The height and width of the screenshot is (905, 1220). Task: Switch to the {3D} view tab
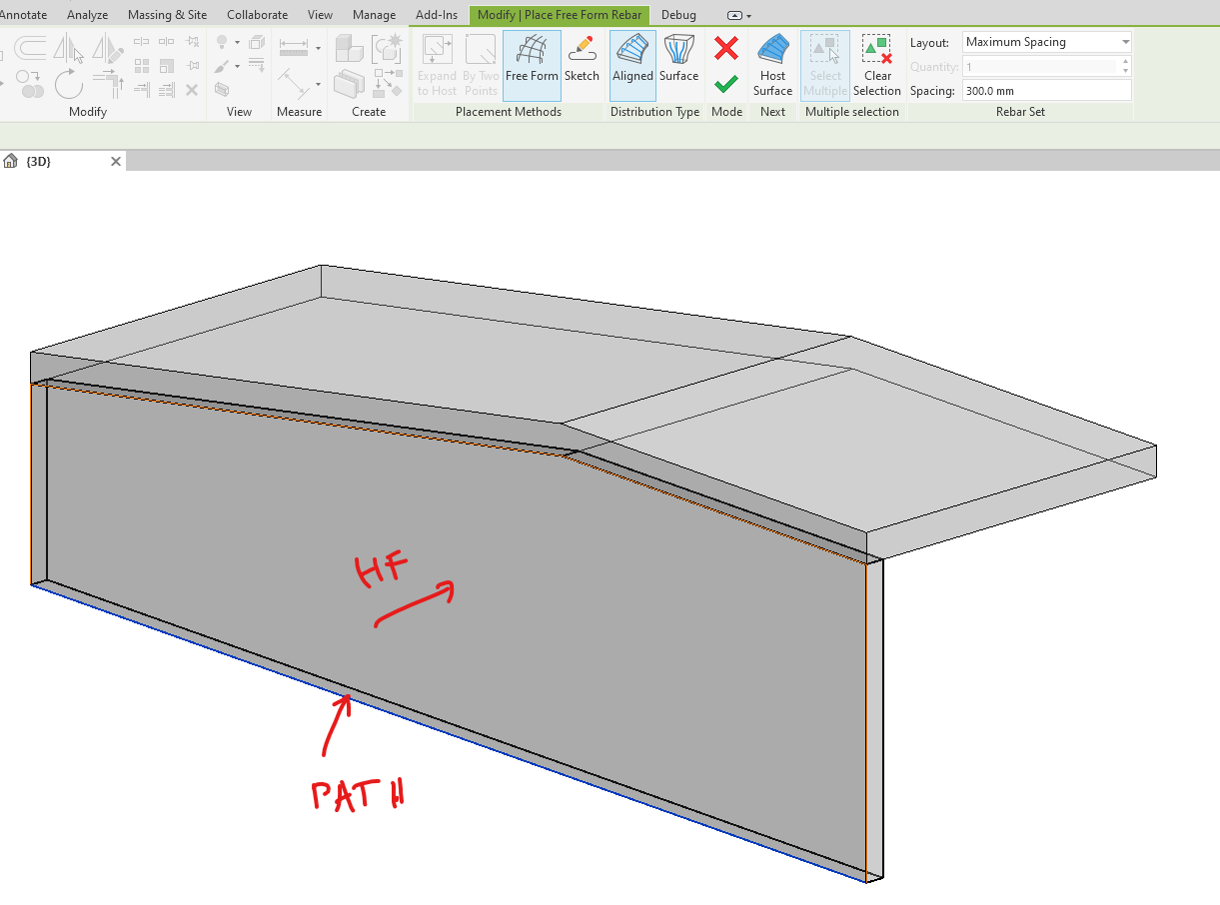coord(38,161)
